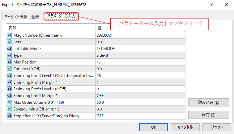Select the SpreadLimit variable icon
Screen dimensions: 234x134
coord(9,109)
